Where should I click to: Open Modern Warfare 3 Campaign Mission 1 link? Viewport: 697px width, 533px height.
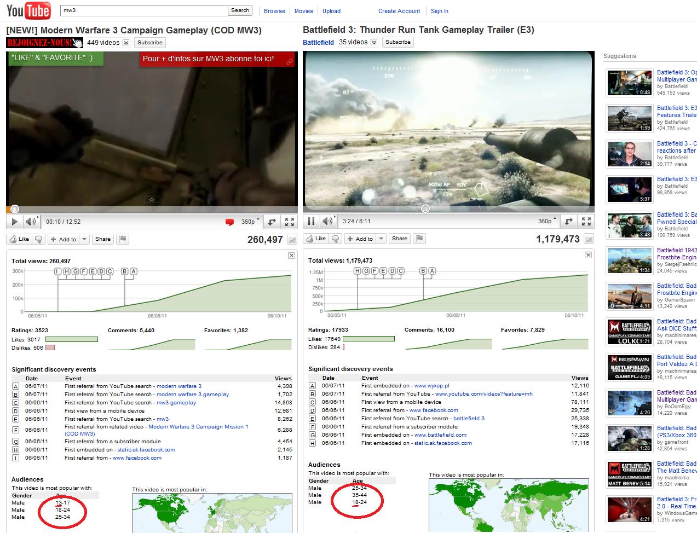pos(156,430)
